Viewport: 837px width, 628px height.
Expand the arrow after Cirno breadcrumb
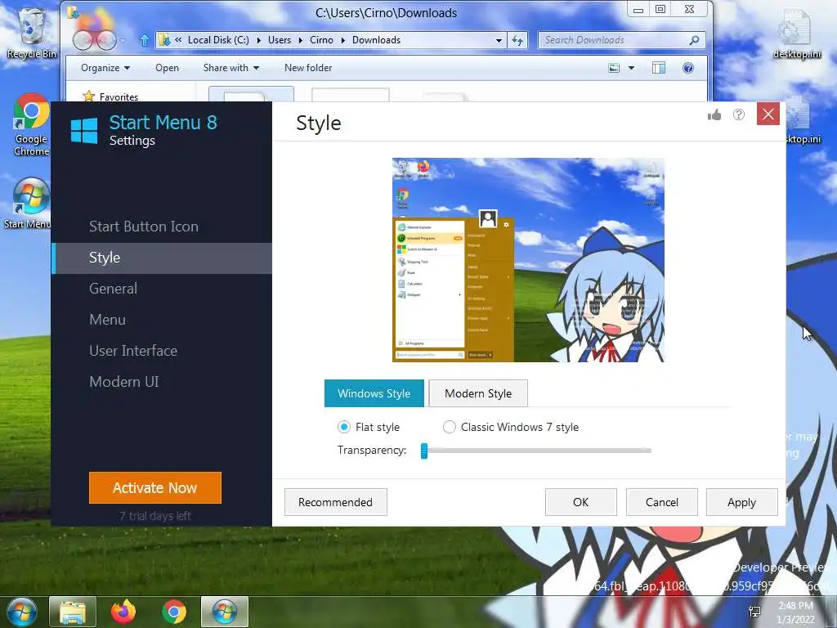pos(343,40)
